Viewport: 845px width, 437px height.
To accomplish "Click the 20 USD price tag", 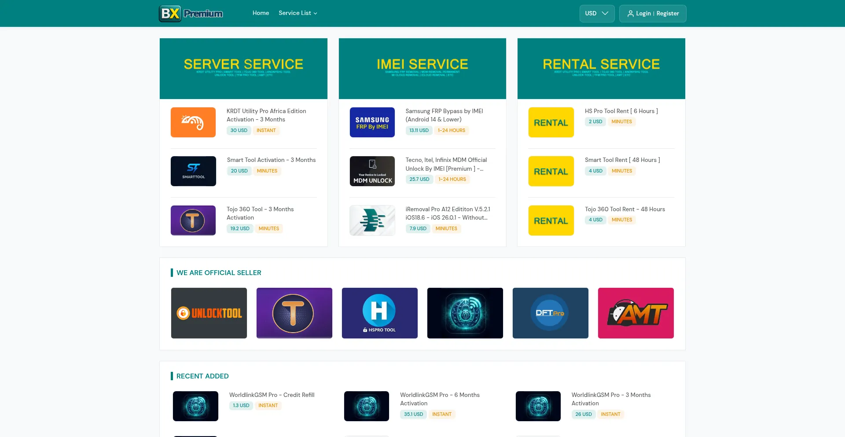I will [239, 171].
